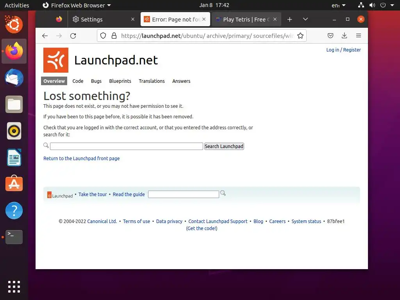Check the System status link
Image resolution: width=400 pixels, height=300 pixels.
click(x=306, y=221)
